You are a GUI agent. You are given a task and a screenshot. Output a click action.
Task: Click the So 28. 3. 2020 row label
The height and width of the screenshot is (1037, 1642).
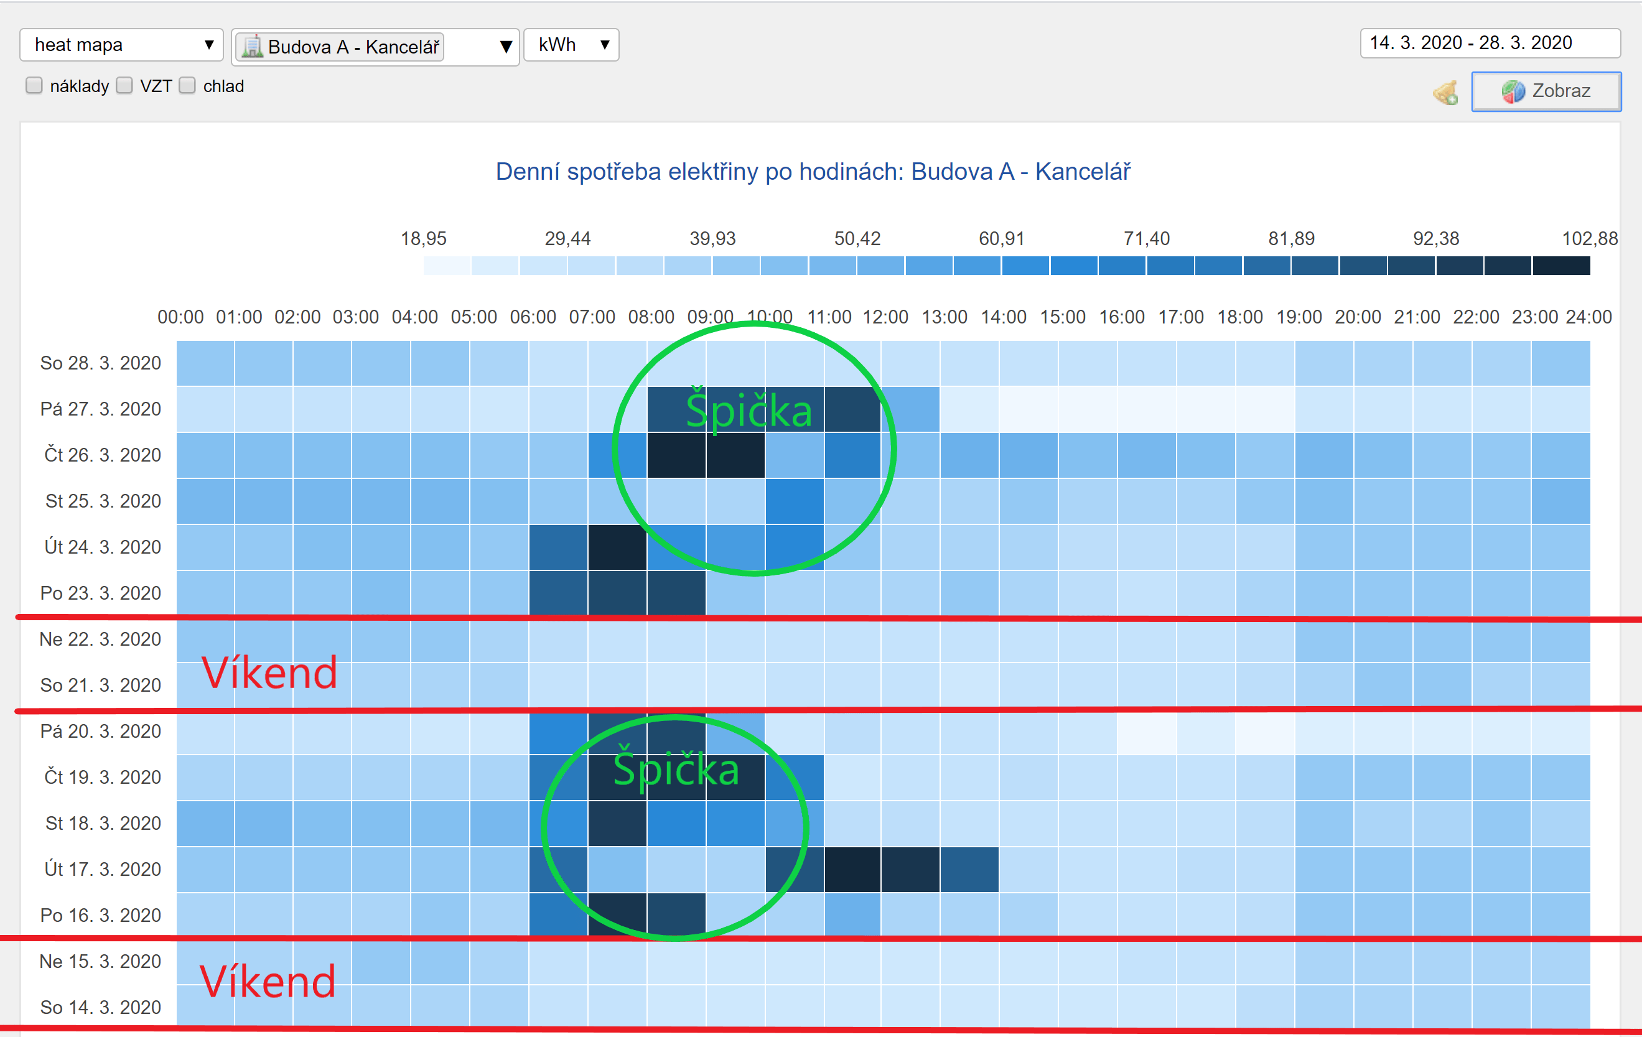click(x=100, y=363)
